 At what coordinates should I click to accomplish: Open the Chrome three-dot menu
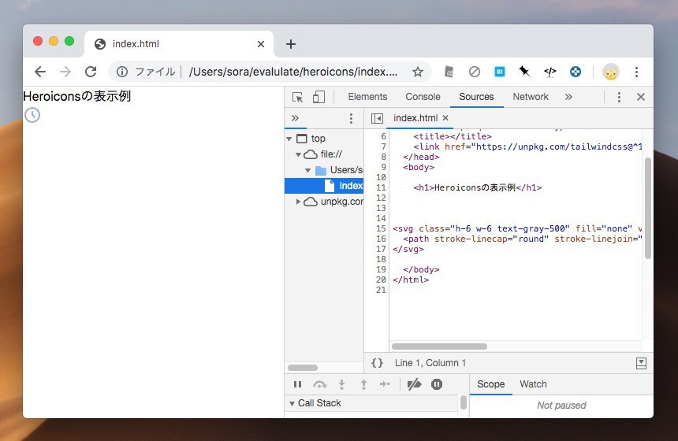[x=636, y=72]
